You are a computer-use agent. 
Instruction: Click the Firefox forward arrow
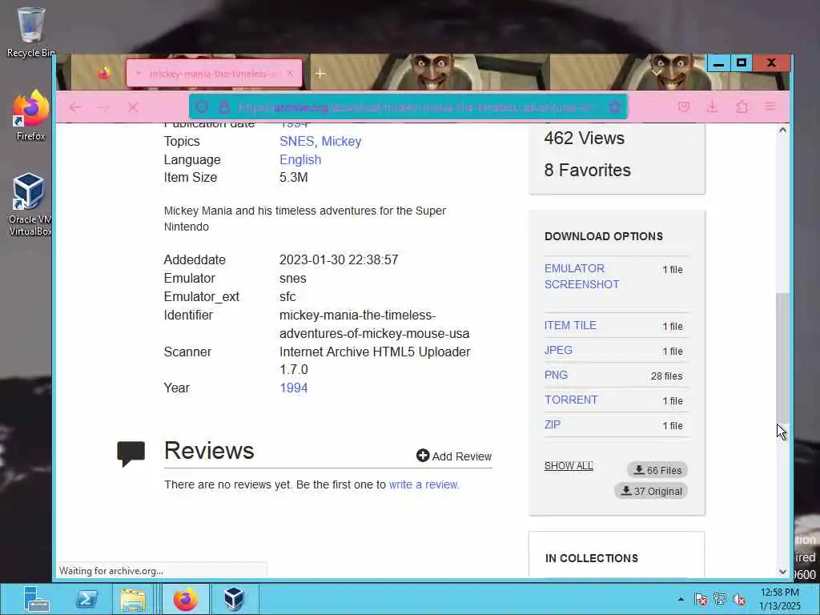(x=103, y=107)
